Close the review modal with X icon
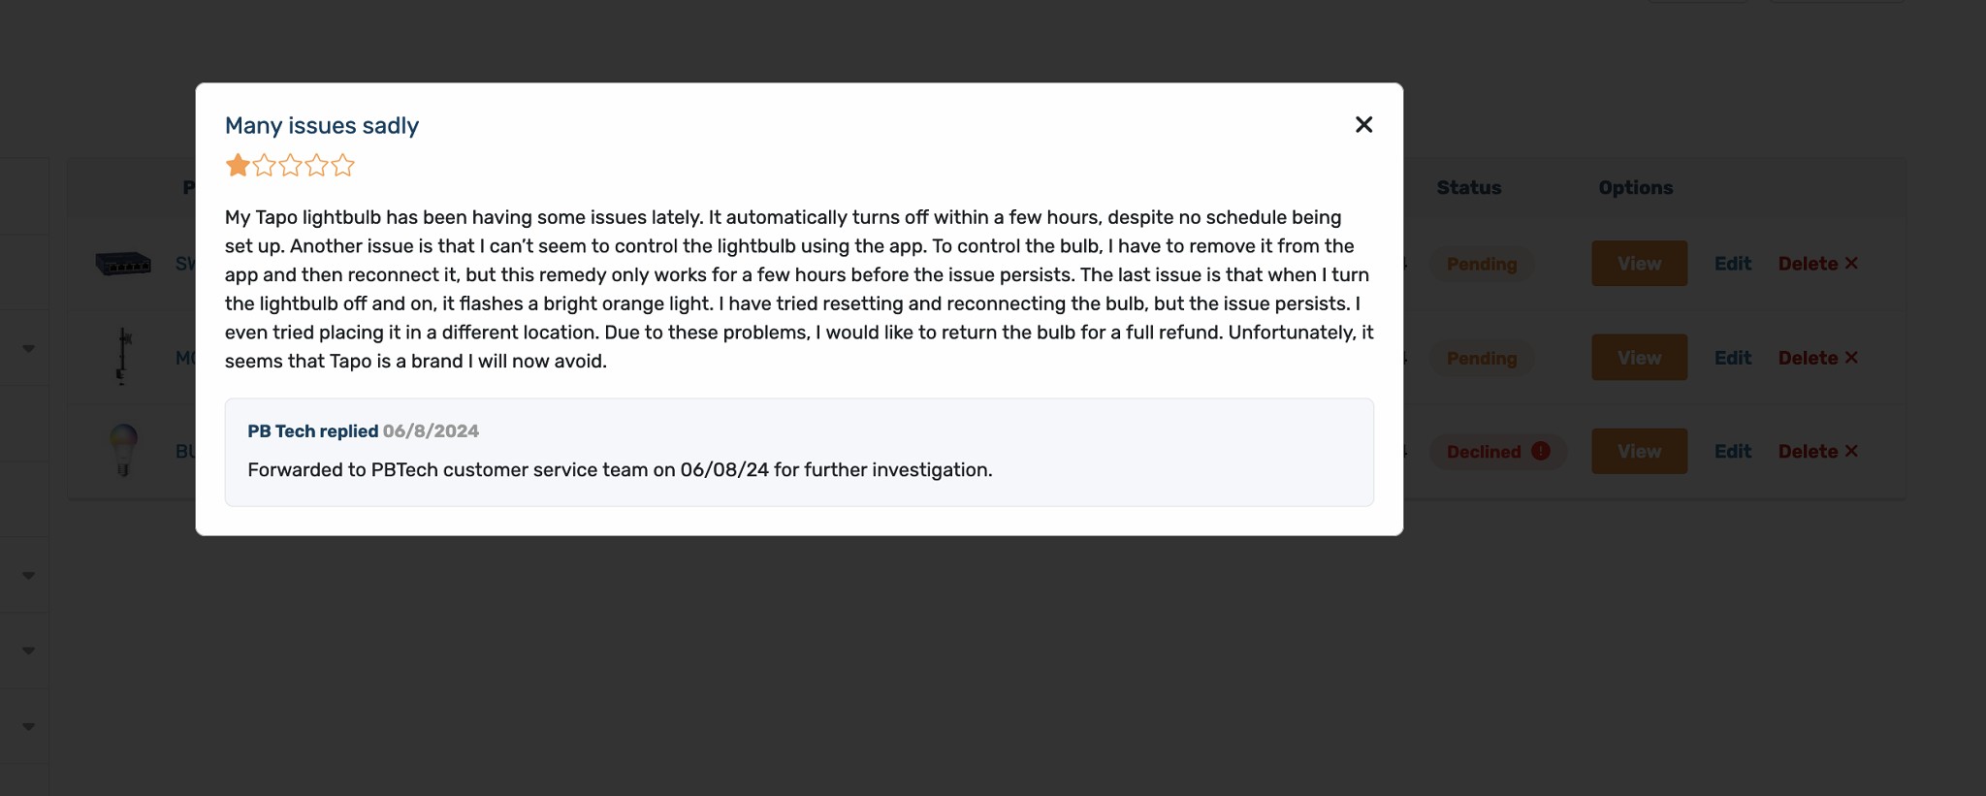 (1363, 125)
